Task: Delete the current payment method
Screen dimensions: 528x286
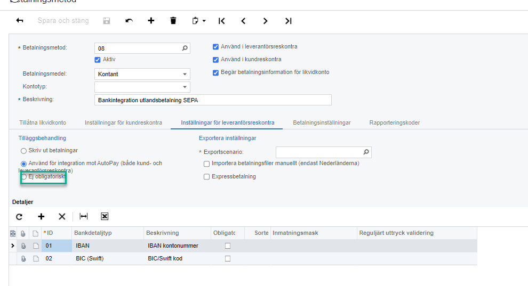Action: 173,21
